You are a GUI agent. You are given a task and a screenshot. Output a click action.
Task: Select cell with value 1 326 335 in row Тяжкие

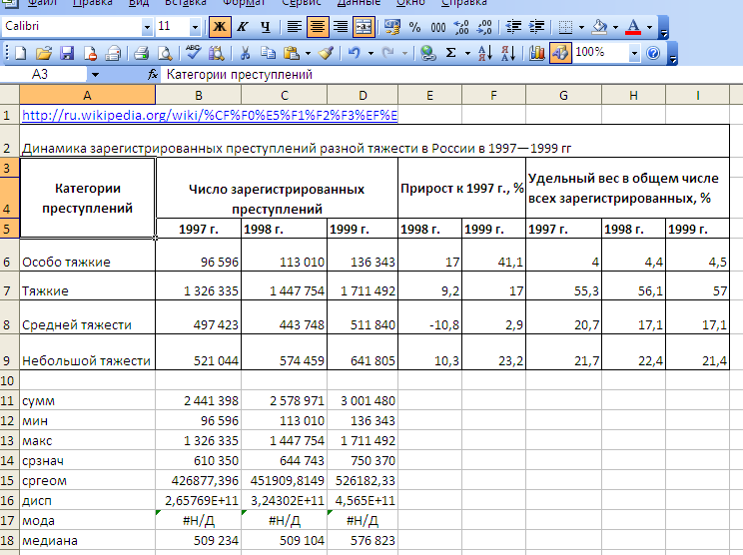click(199, 285)
